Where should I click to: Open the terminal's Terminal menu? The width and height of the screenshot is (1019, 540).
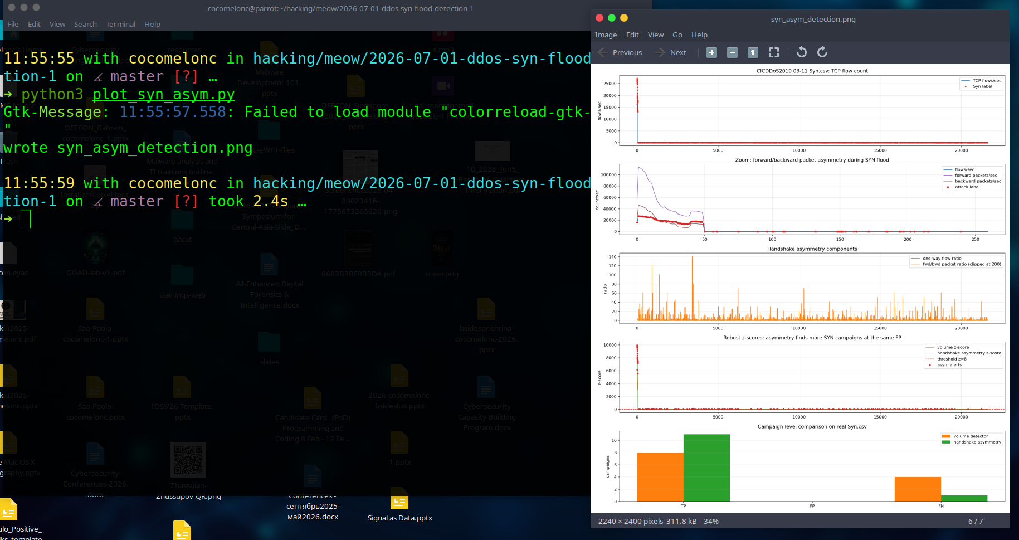120,24
